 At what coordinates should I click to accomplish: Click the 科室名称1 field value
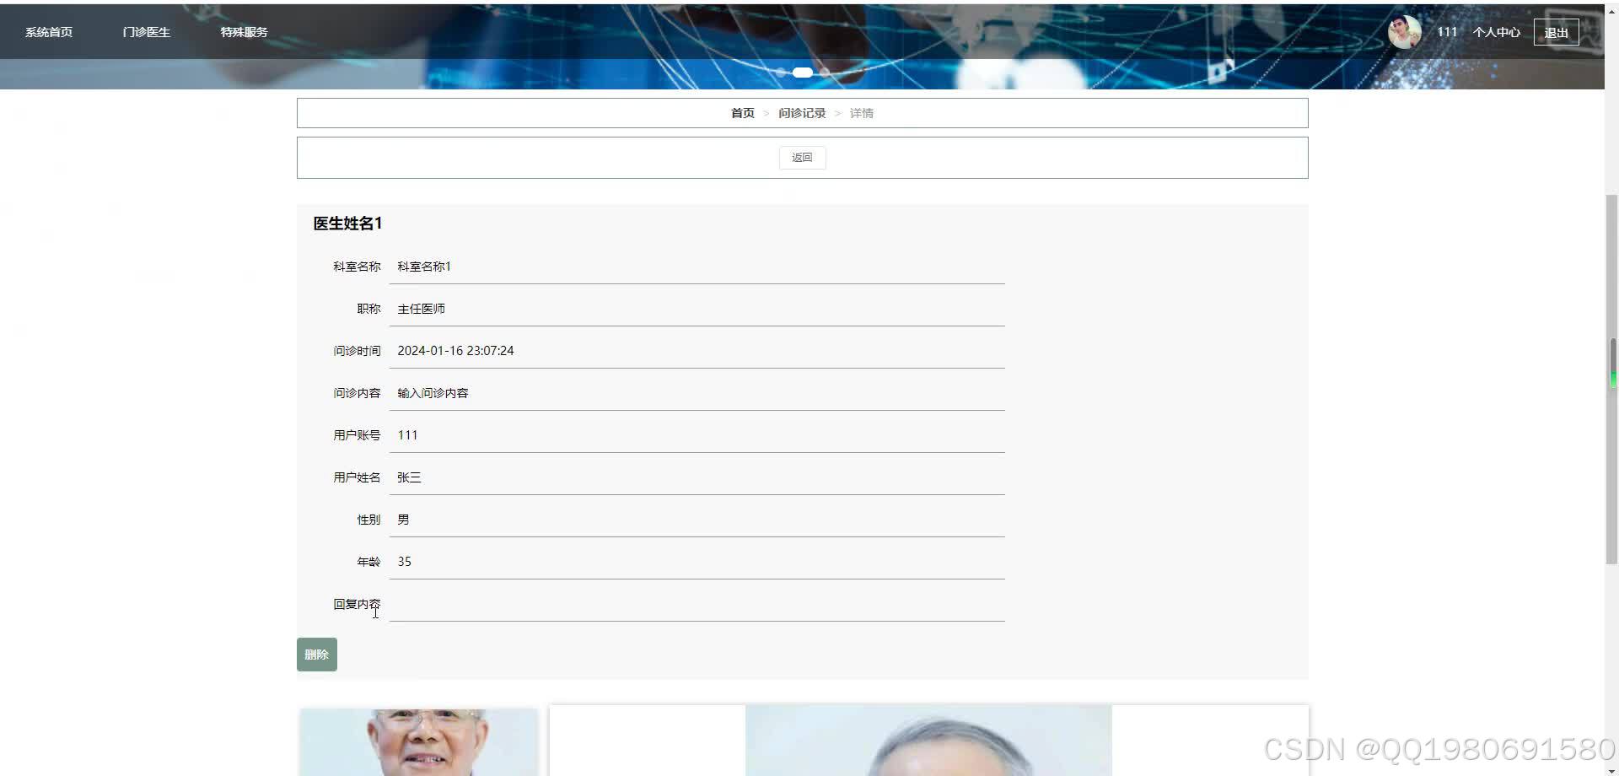(424, 267)
